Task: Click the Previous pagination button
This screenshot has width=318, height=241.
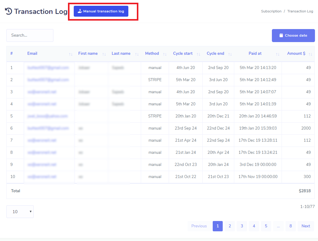Action: coord(199,226)
